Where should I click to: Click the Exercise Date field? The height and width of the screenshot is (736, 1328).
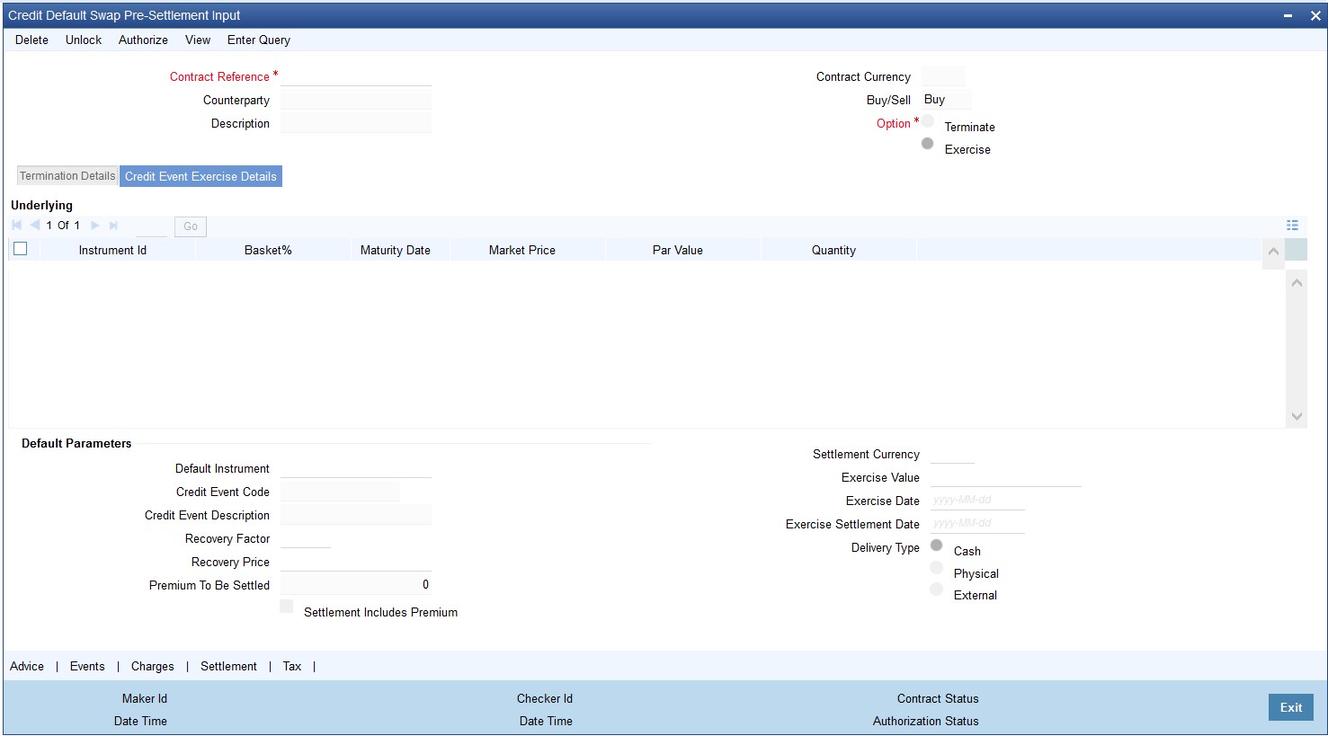coord(977,501)
